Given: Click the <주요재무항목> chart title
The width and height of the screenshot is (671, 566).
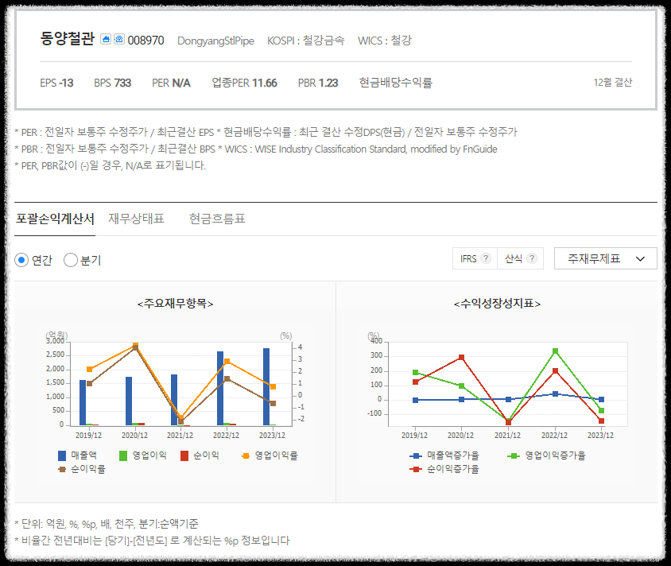Looking at the screenshot, I should click(x=175, y=304).
